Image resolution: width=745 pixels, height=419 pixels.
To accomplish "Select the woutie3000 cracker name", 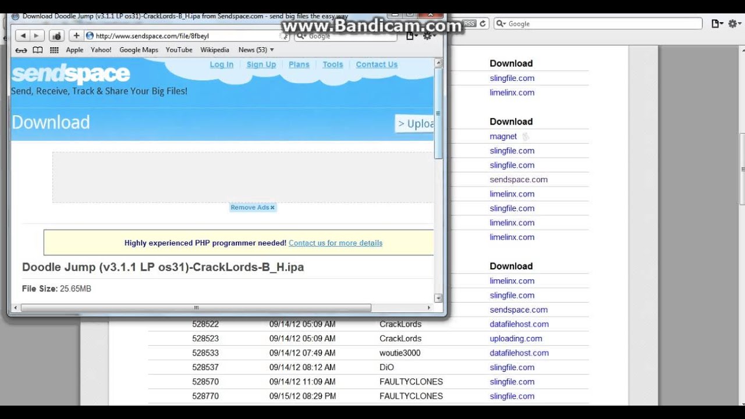I will (x=400, y=353).
